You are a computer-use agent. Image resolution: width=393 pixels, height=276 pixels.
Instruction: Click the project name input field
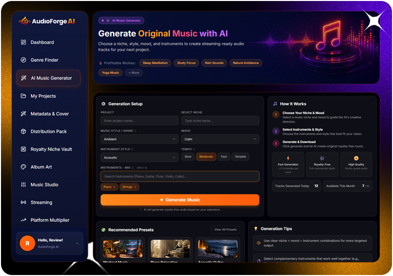pyautogui.click(x=139, y=121)
